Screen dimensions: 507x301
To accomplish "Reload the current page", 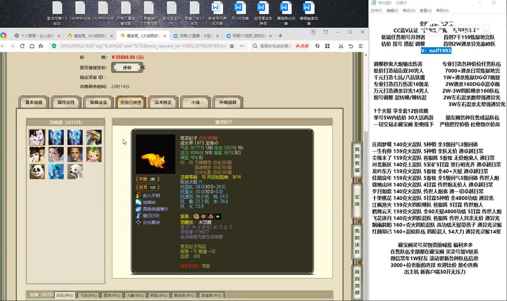I will pos(23,46).
